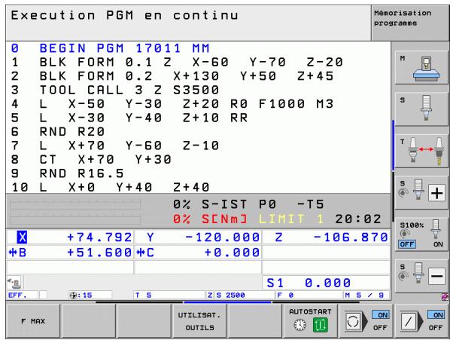
Task: Click the 0% S-IST P0 -T5 status
Action: 248,204
